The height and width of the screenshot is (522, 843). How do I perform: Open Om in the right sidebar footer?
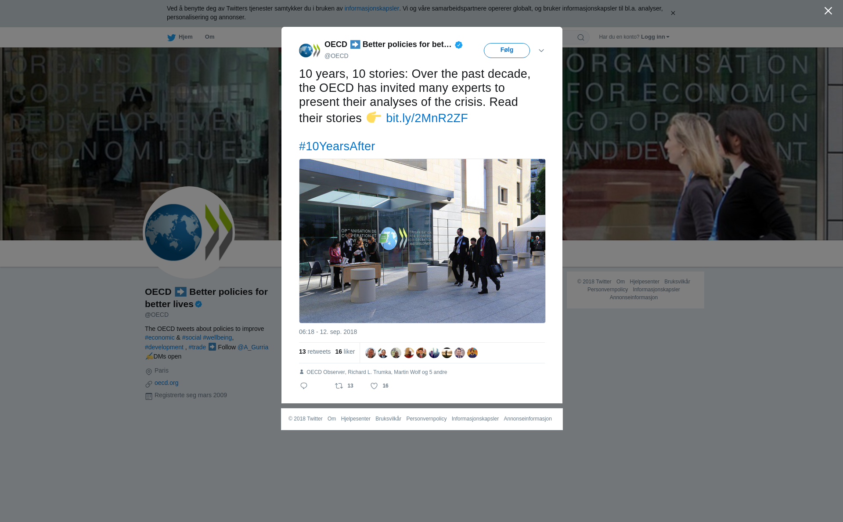(620, 282)
